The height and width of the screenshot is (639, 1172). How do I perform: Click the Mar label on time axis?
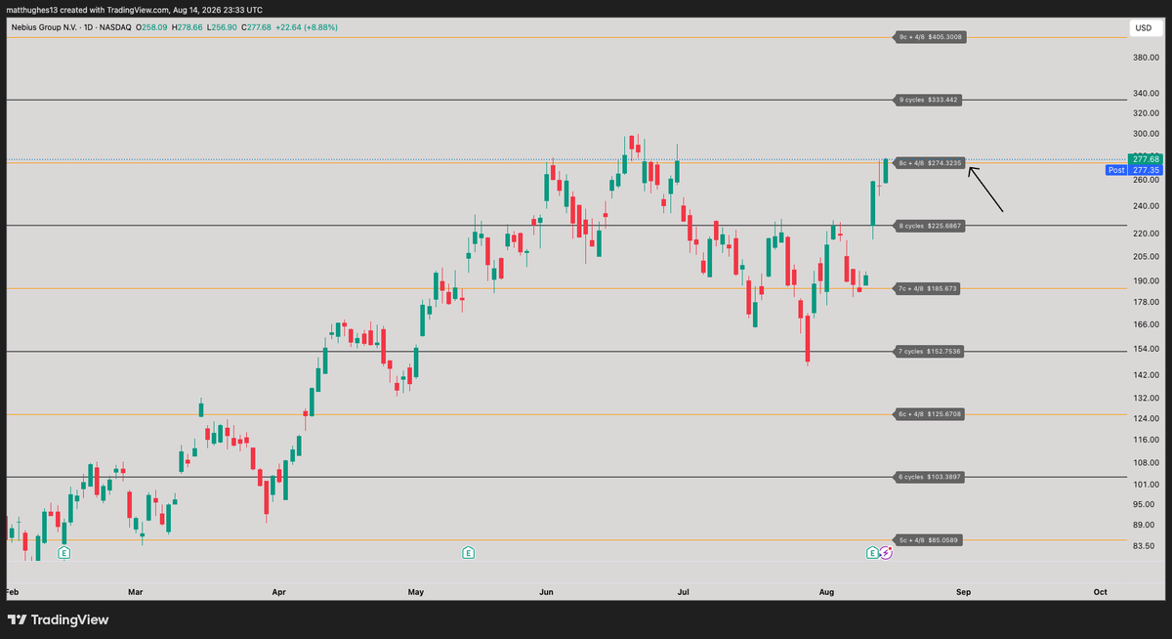pos(136,592)
